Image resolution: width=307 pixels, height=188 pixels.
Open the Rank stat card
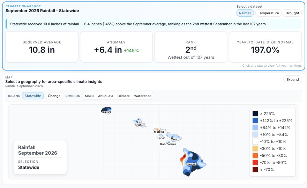click(191, 47)
